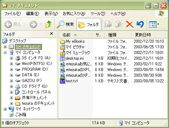The width and height of the screenshot is (169, 128).
Task: Open the お気に入り(A) menu
Action: [74, 14]
